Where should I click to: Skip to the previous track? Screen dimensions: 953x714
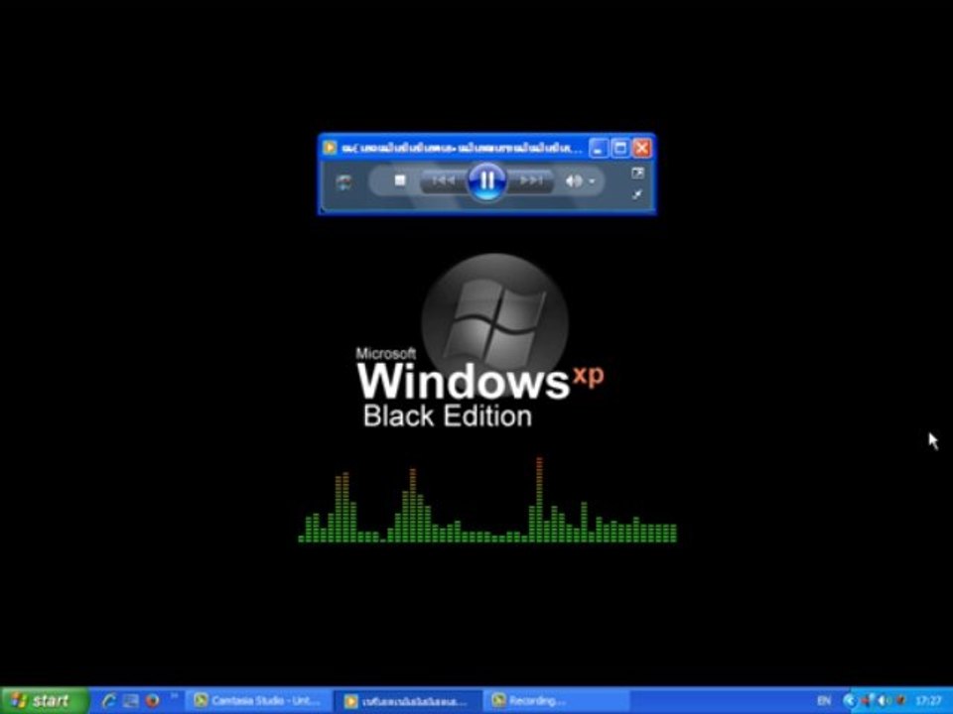(x=444, y=180)
